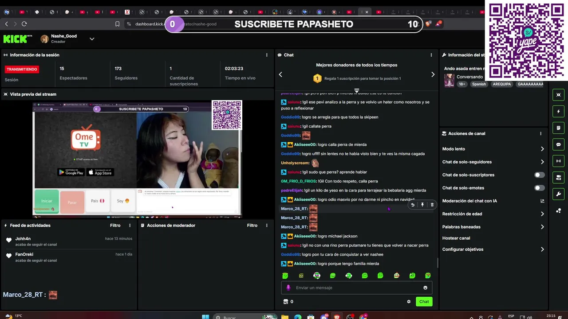Click the broadcast signal icon in right sidebar
This screenshot has width=568, height=319.
pos(558,161)
